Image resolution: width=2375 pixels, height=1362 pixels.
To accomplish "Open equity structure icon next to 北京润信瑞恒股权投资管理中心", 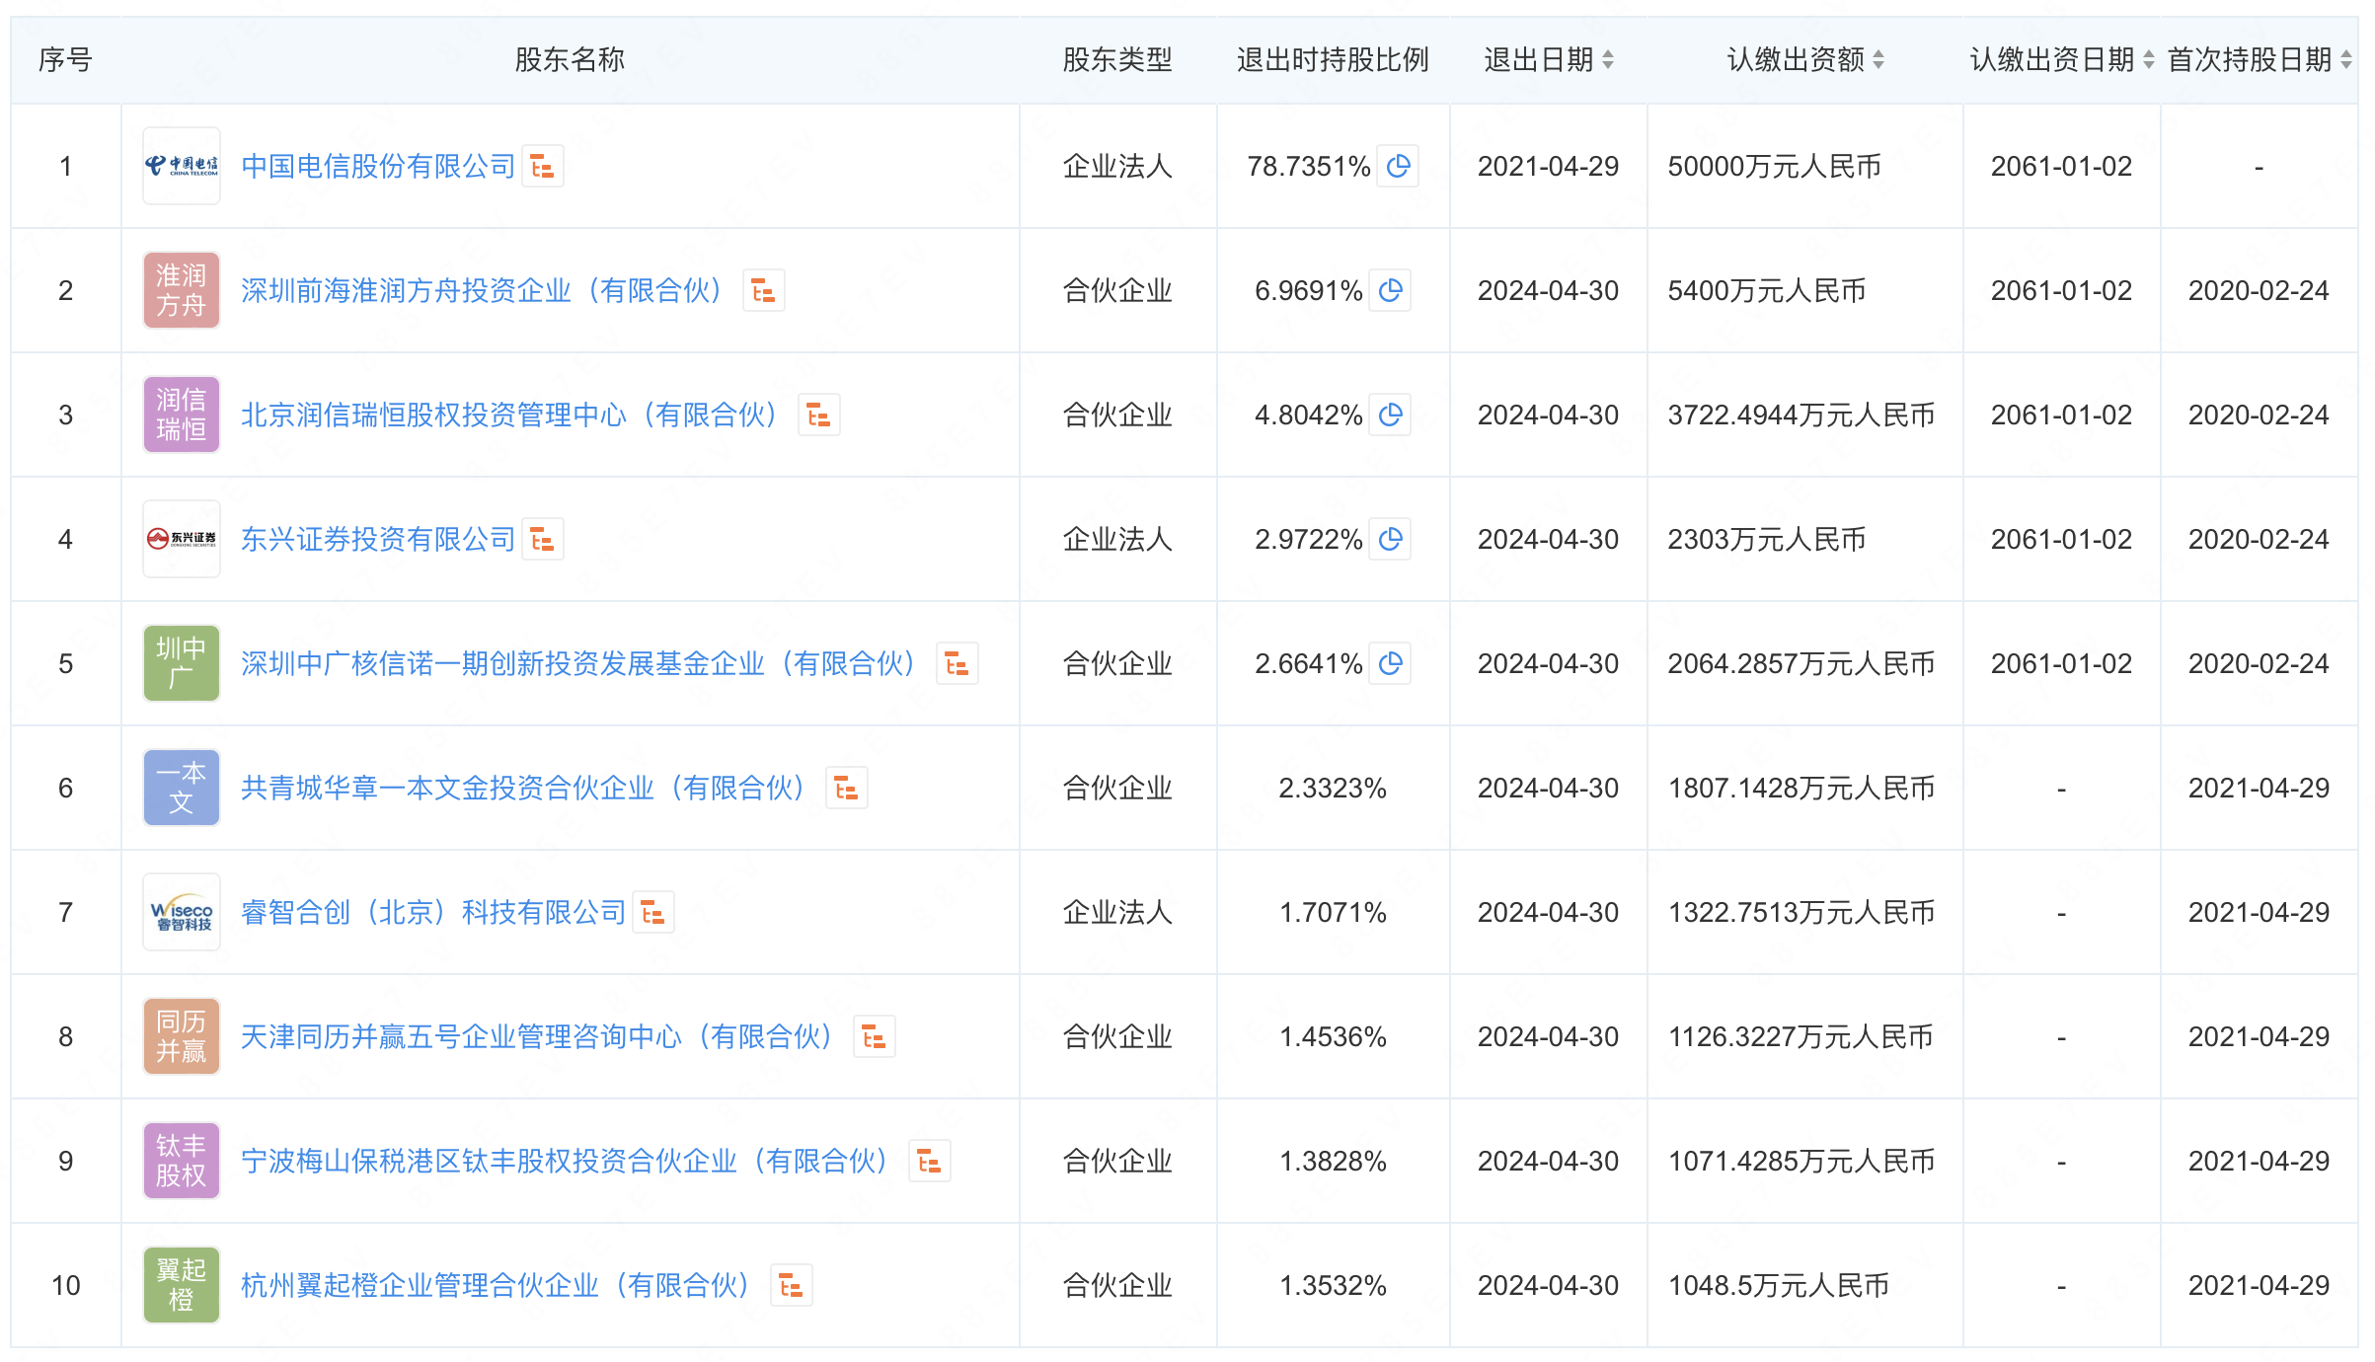I will [818, 415].
